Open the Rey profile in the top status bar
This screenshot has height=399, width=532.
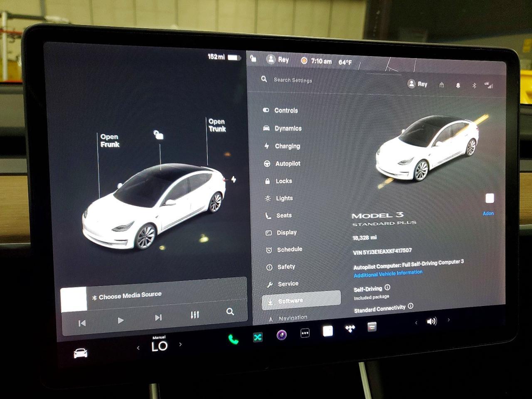(278, 59)
